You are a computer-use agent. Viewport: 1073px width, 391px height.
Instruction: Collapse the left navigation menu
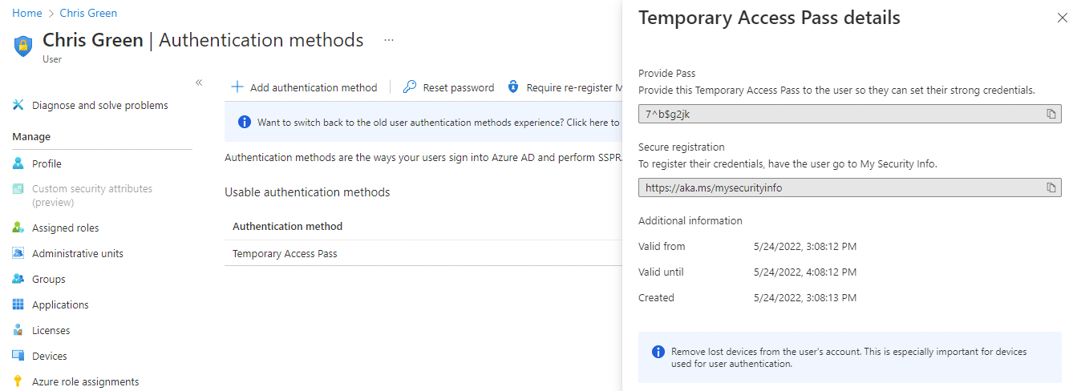click(x=199, y=83)
